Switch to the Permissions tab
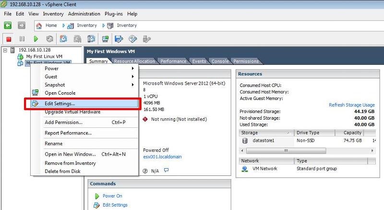Image resolution: width=384 pixels, height=210 pixels. [x=246, y=61]
